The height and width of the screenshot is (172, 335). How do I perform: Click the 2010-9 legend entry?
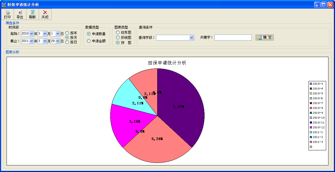[x=316, y=113]
